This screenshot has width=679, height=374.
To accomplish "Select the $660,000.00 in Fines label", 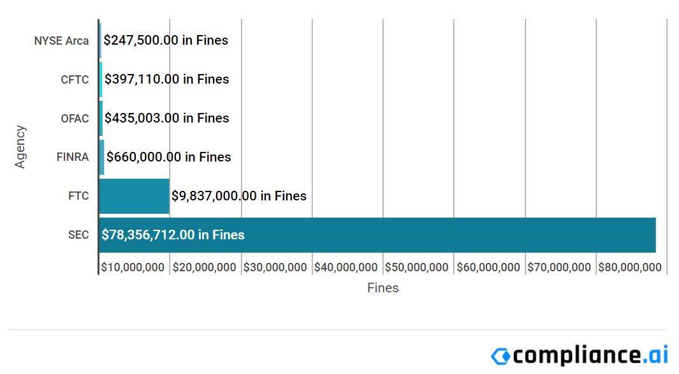I will click(x=169, y=157).
